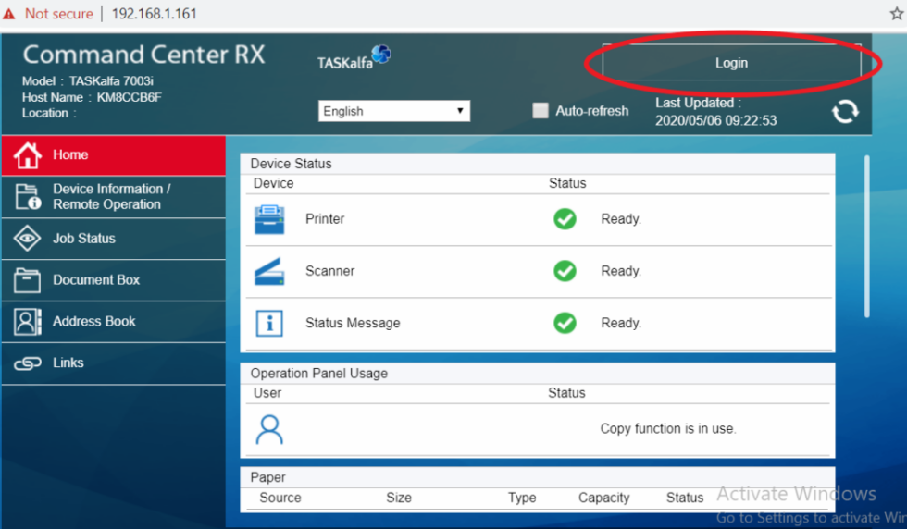The height and width of the screenshot is (529, 907).
Task: Click the Not secure warning indicator
Action: 48,14
